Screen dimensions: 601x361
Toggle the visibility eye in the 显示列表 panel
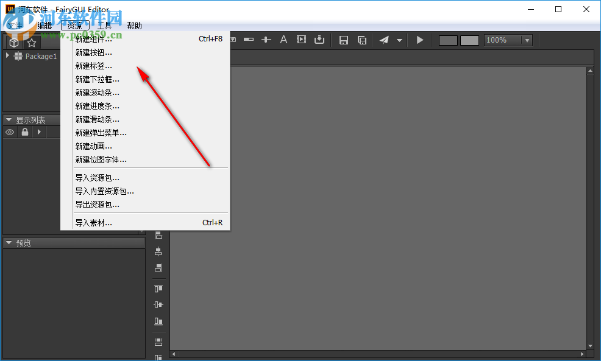(x=10, y=132)
